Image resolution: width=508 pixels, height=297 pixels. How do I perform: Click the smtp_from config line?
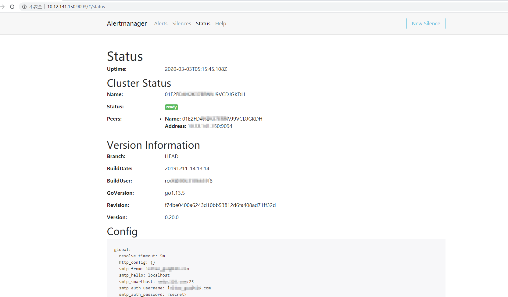[x=154, y=269]
